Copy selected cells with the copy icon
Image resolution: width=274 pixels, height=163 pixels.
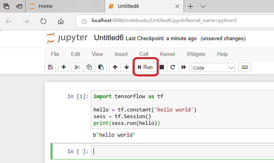pos(89,67)
